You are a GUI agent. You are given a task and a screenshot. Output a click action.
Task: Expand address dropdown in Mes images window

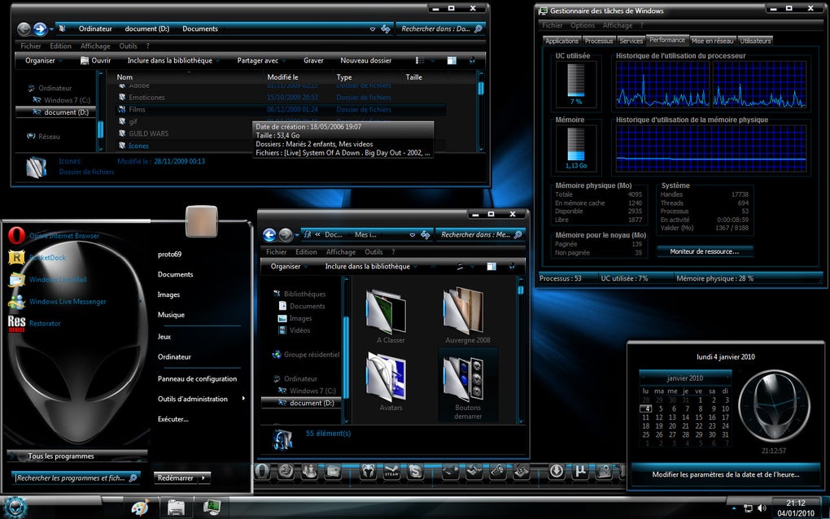click(412, 235)
